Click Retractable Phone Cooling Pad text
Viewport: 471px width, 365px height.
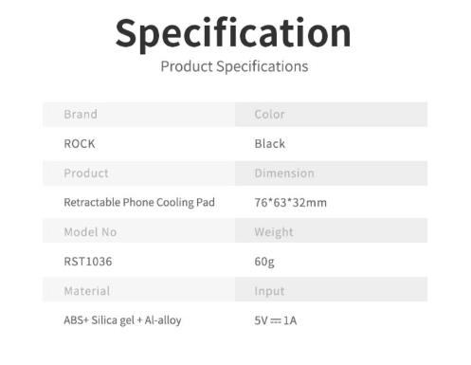pos(139,202)
